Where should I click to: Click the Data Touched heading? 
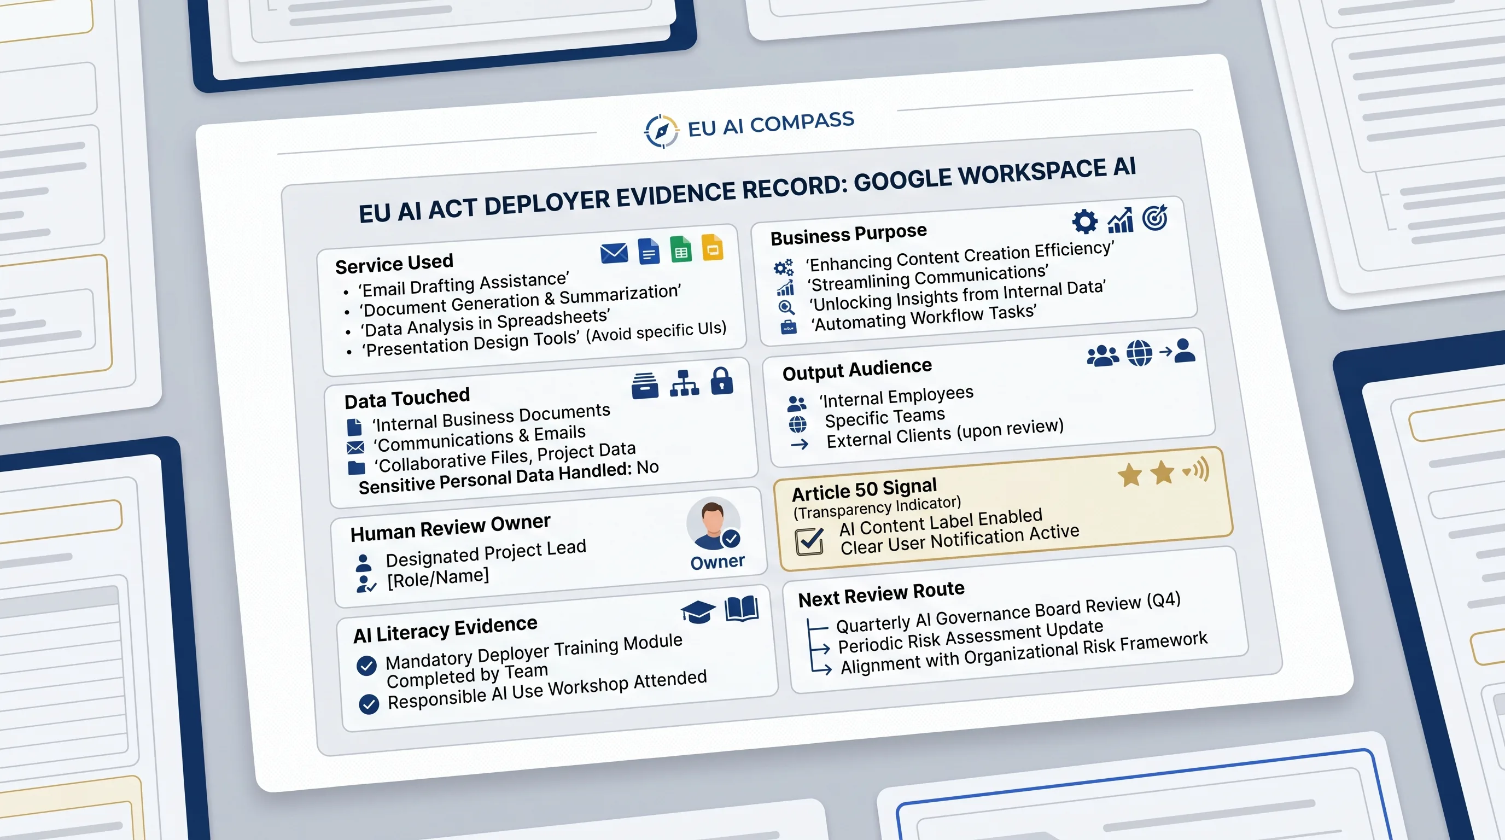tap(407, 399)
